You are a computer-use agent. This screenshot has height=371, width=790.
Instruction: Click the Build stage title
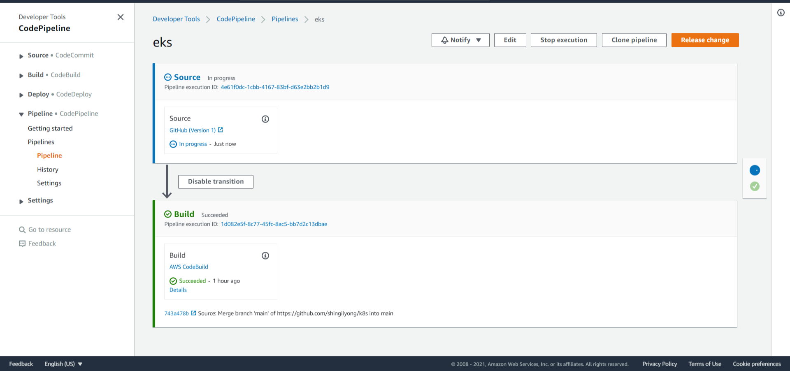pos(184,214)
